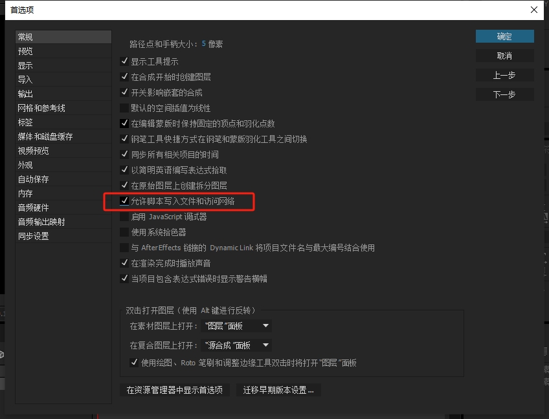Toggle 在渲染完成时播放声音 checkbox
549x419 pixels.
[x=124, y=263]
